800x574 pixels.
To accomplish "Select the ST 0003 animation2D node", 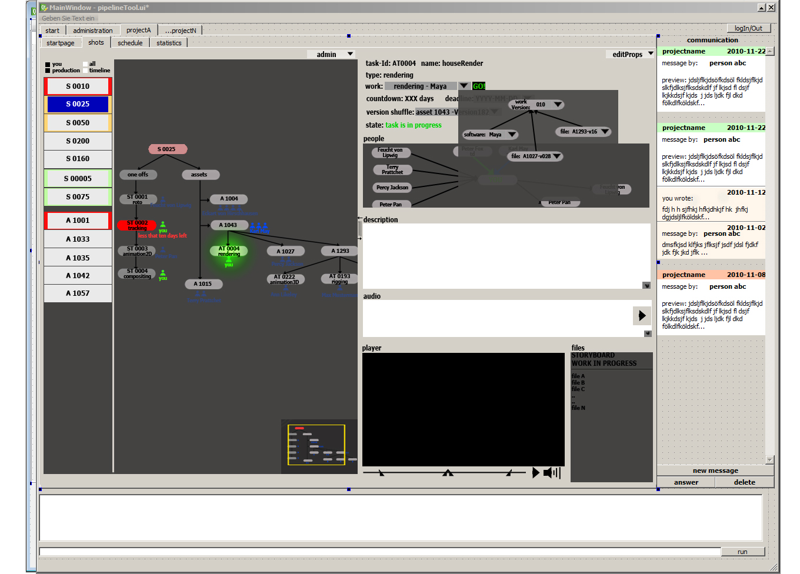I will [x=138, y=251].
